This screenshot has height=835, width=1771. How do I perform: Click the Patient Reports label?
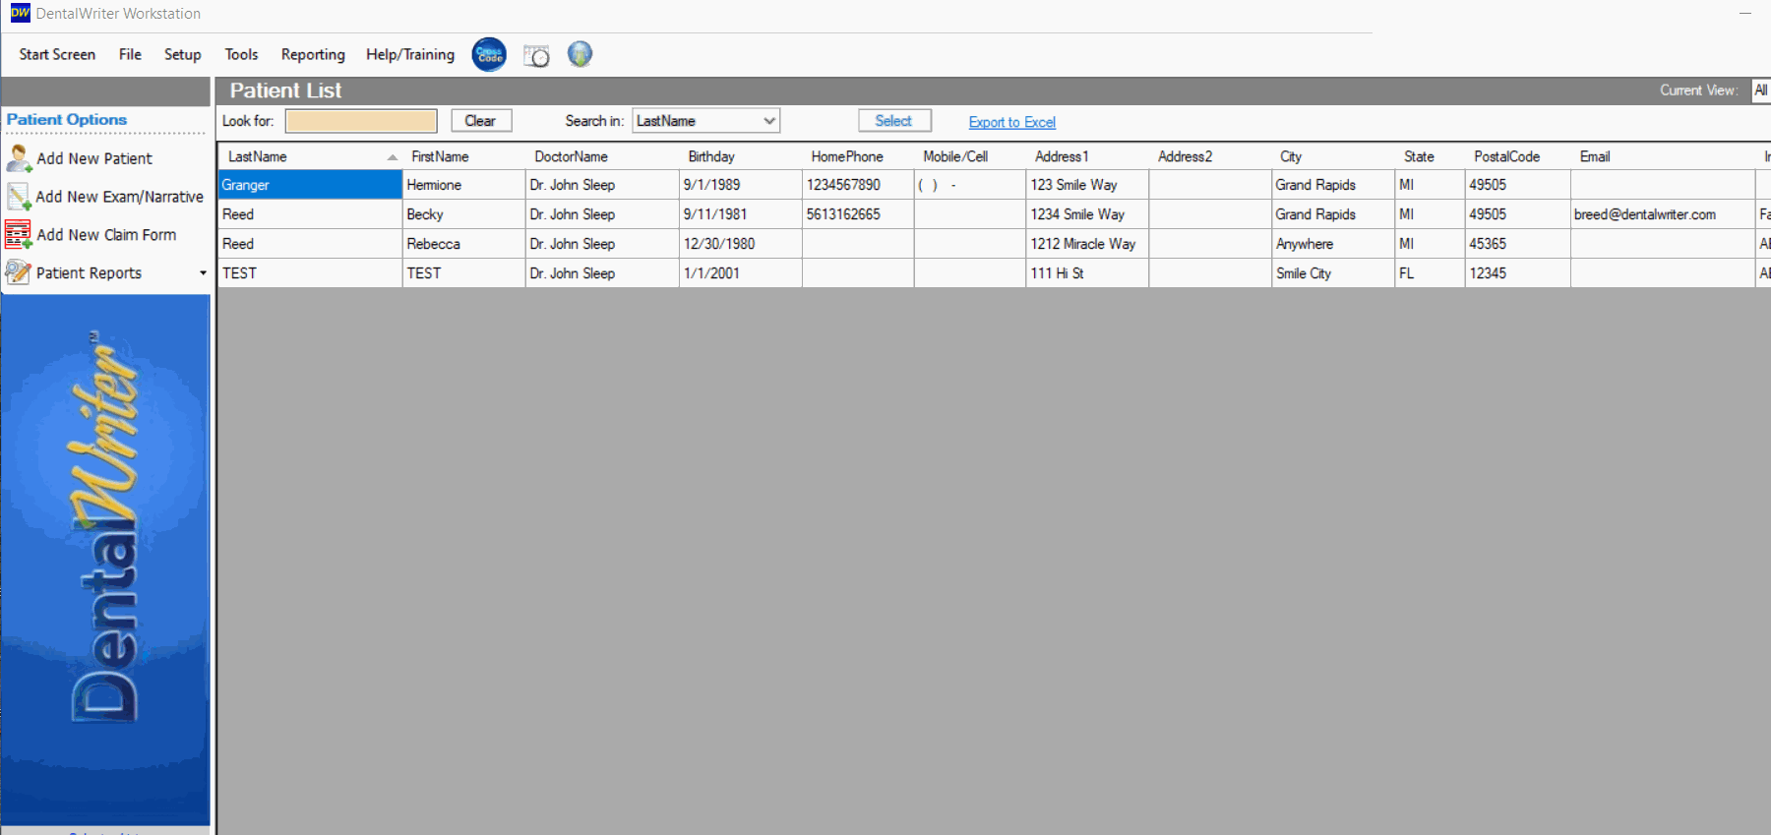(89, 273)
